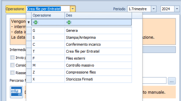The width and height of the screenshot is (181, 101).
Task: Toggle the Riasse checkbox
Action: coord(12,73)
